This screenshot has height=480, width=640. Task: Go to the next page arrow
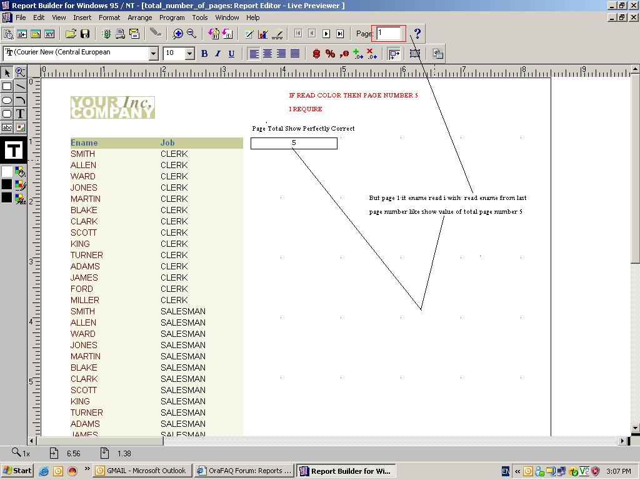[x=326, y=34]
